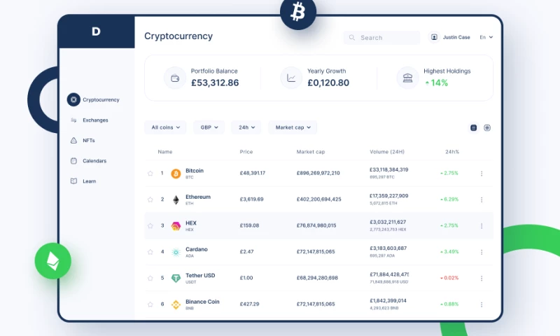Open the Market cap sort dropdown
The image size is (560, 336).
click(293, 127)
